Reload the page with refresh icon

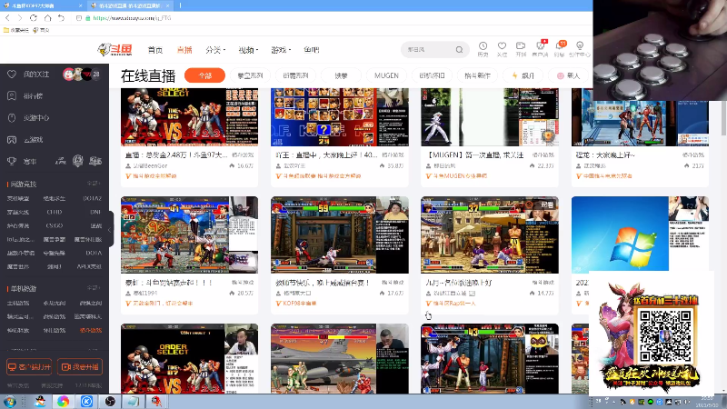pyautogui.click(x=34, y=17)
